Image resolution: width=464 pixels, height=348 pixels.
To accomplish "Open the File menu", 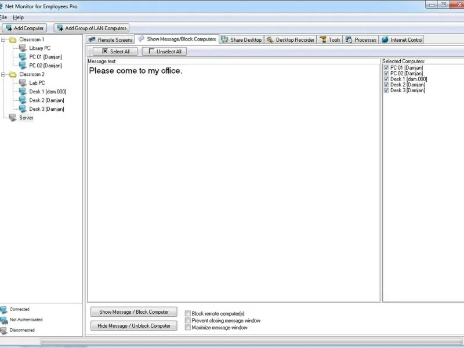I will [3, 17].
